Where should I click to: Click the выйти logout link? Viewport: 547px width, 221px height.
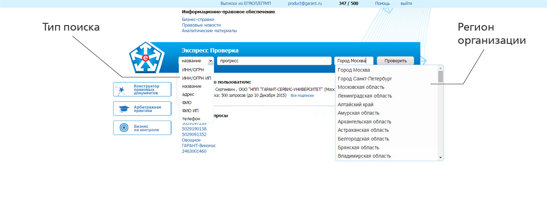(406, 3)
